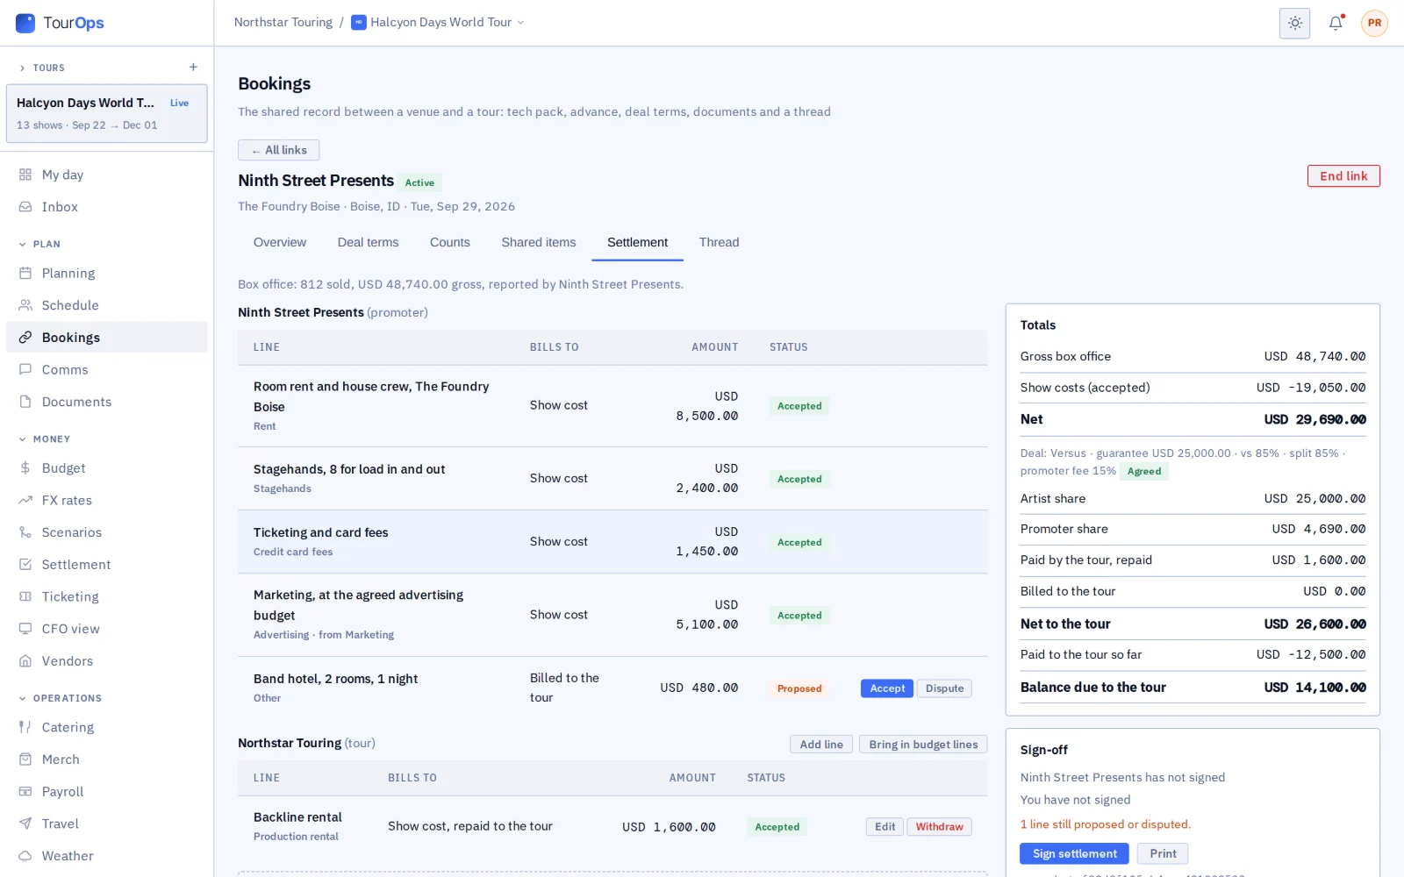Viewport: 1404px width, 877px height.
Task: Switch to the Thread tab
Action: (x=719, y=243)
